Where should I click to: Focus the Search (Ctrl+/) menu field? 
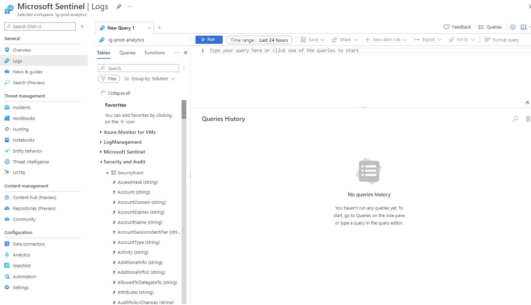[40, 26]
